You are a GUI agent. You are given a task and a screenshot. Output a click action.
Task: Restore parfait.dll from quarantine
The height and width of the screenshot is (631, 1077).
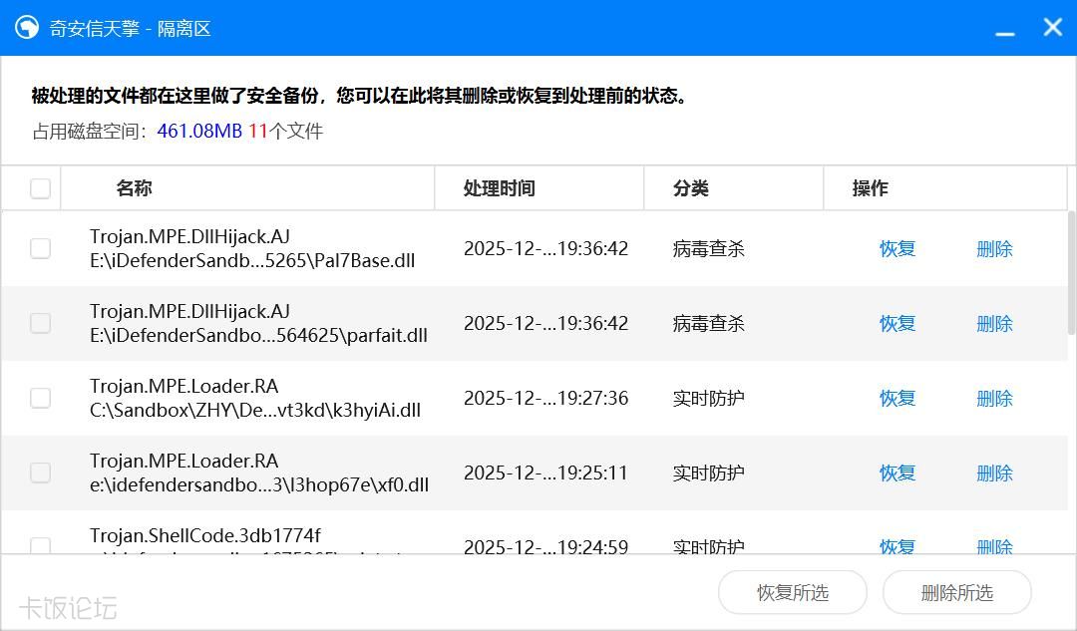pos(897,324)
